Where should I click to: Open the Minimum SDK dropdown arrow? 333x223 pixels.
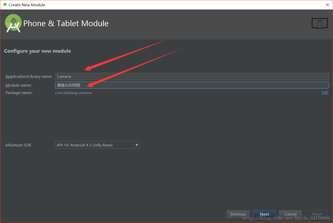137,145
